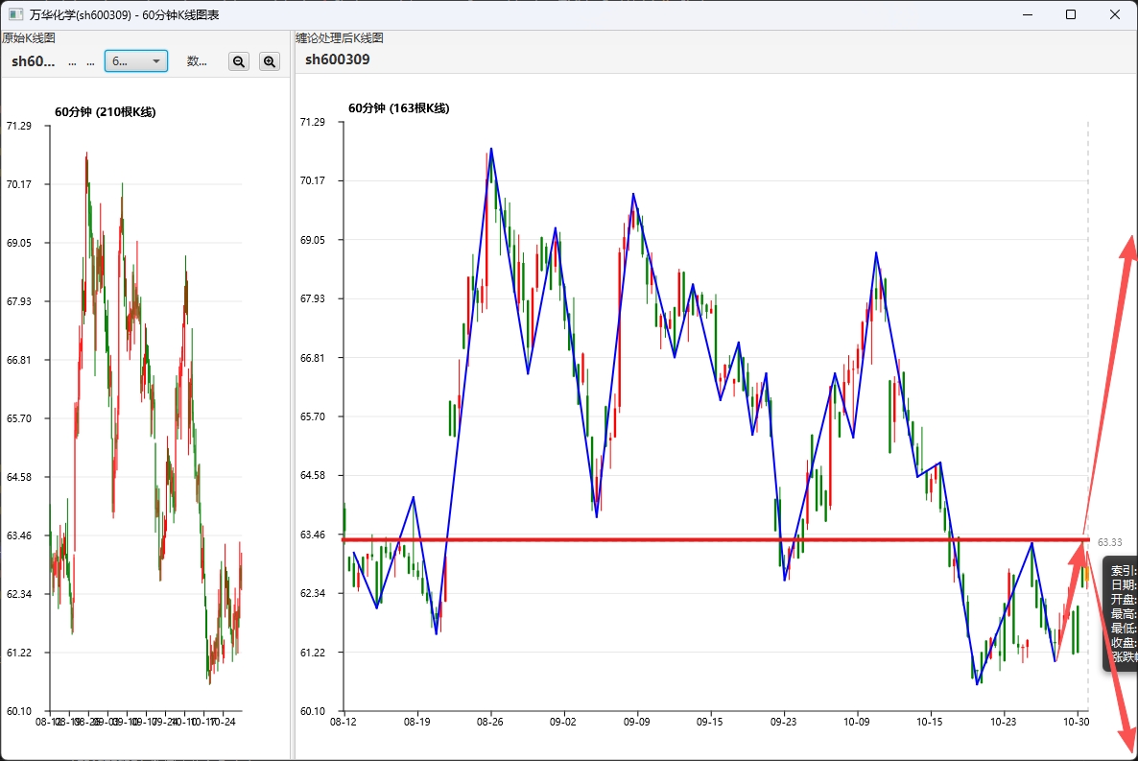Click the 70.17 price label on left chart
The width and height of the screenshot is (1138, 761).
point(19,184)
